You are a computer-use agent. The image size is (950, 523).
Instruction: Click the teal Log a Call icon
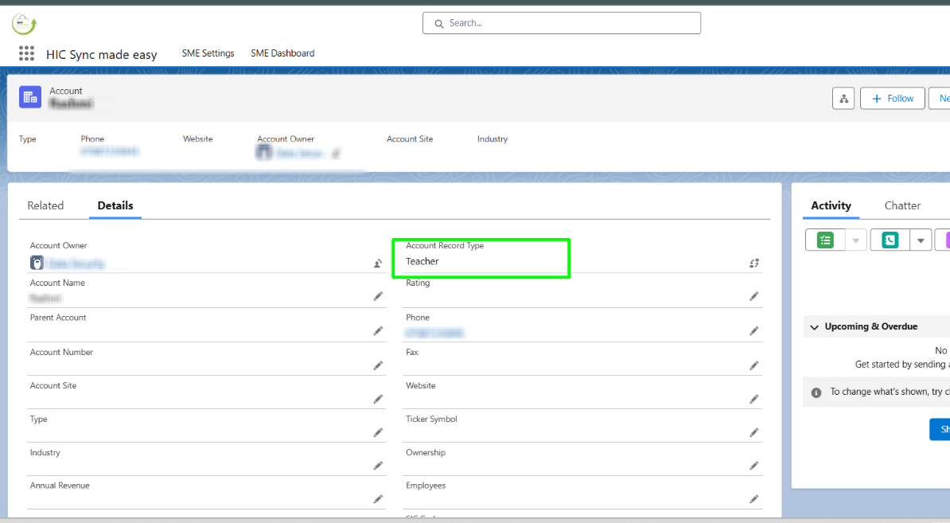[890, 240]
